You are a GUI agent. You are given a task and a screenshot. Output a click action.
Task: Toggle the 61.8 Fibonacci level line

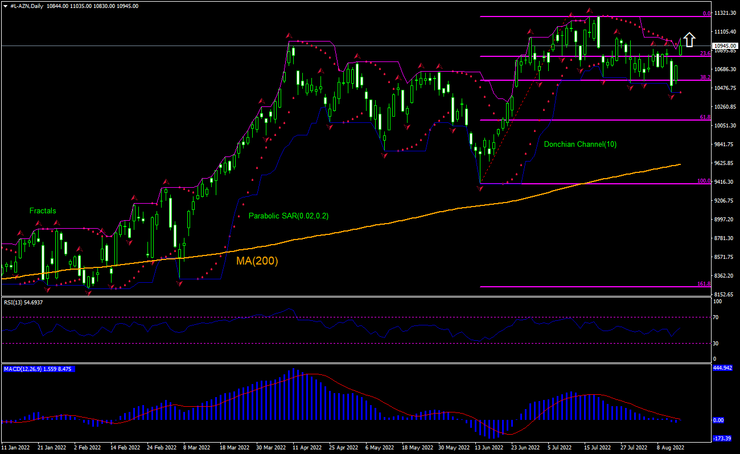[569, 120]
